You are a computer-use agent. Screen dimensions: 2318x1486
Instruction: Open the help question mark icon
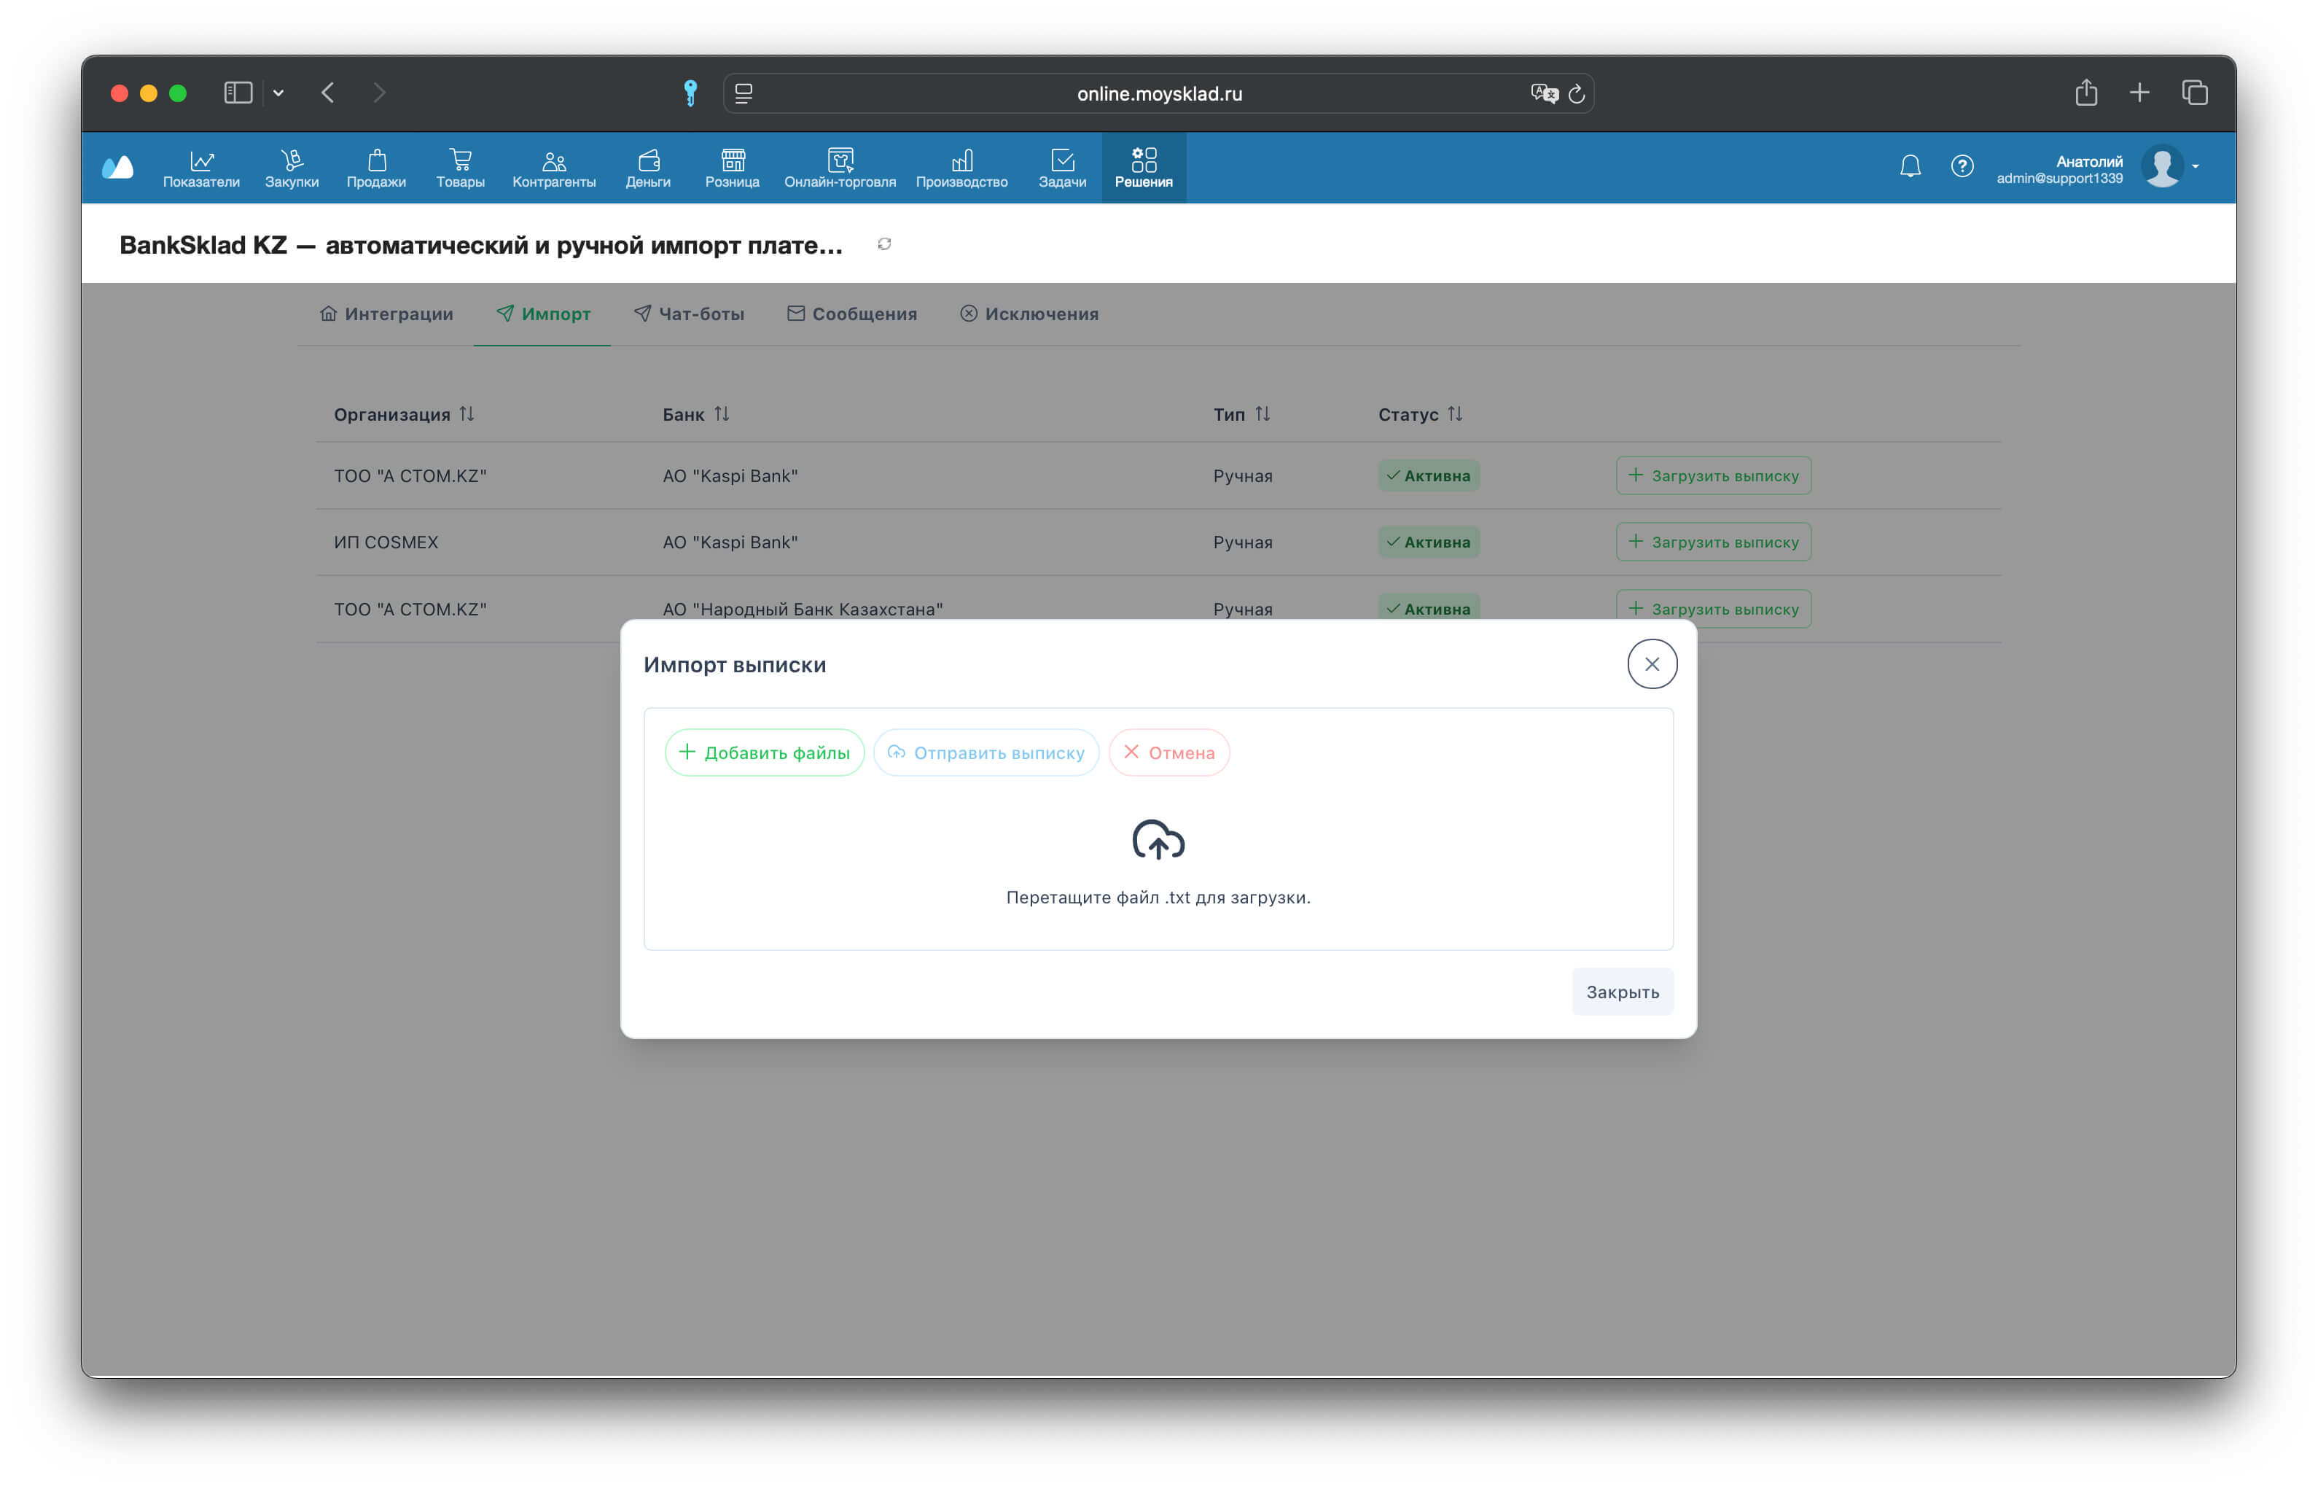tap(1962, 167)
